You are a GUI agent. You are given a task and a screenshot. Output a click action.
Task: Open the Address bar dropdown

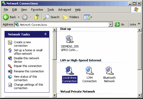pyautogui.click(x=110, y=24)
